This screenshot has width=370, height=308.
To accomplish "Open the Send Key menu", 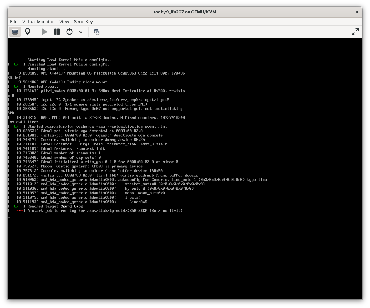I will tap(83, 21).
